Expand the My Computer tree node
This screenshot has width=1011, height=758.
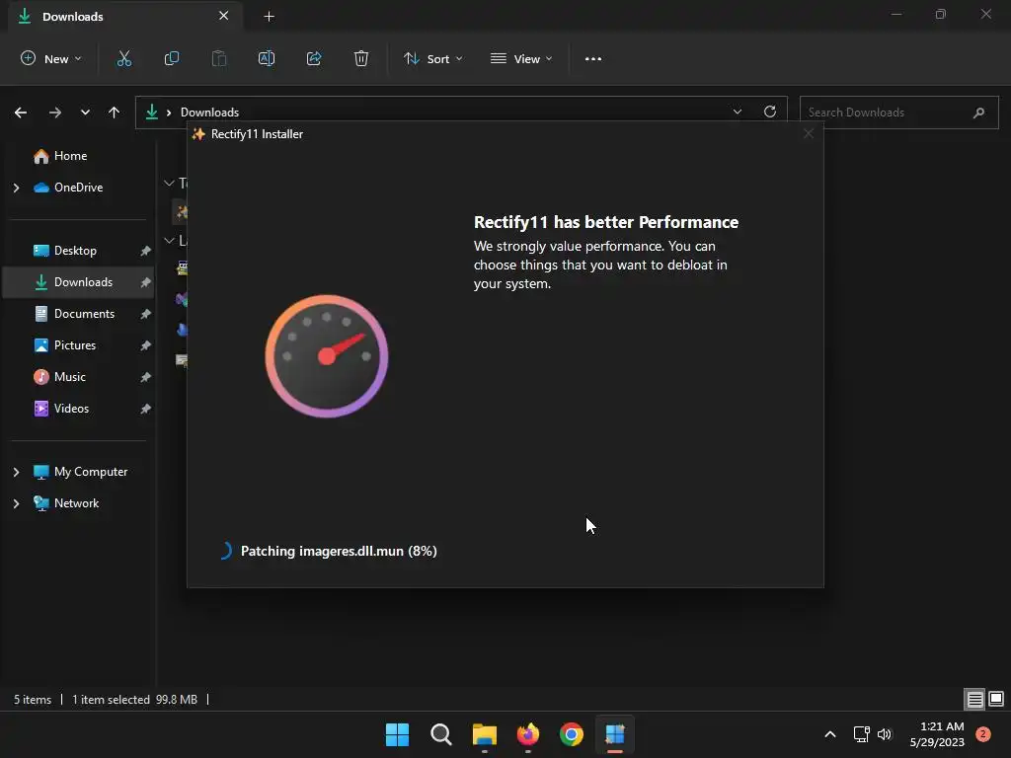click(16, 472)
